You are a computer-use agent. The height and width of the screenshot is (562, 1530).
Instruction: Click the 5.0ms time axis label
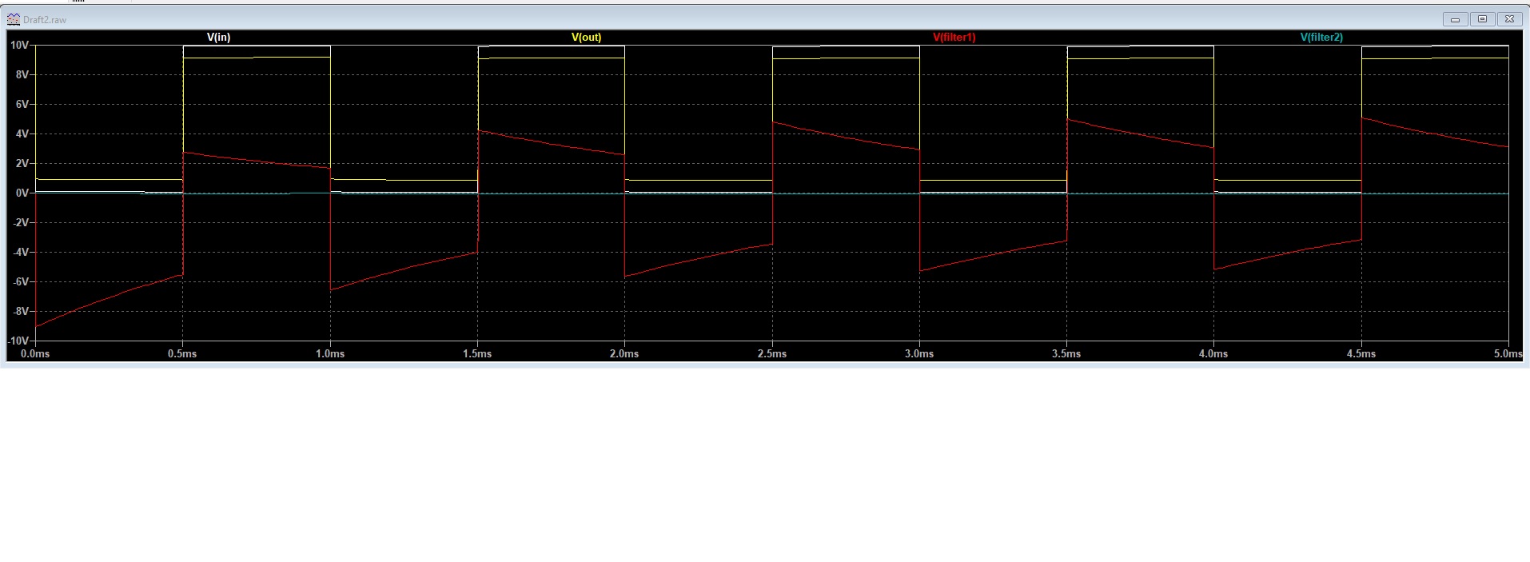[x=1508, y=354]
